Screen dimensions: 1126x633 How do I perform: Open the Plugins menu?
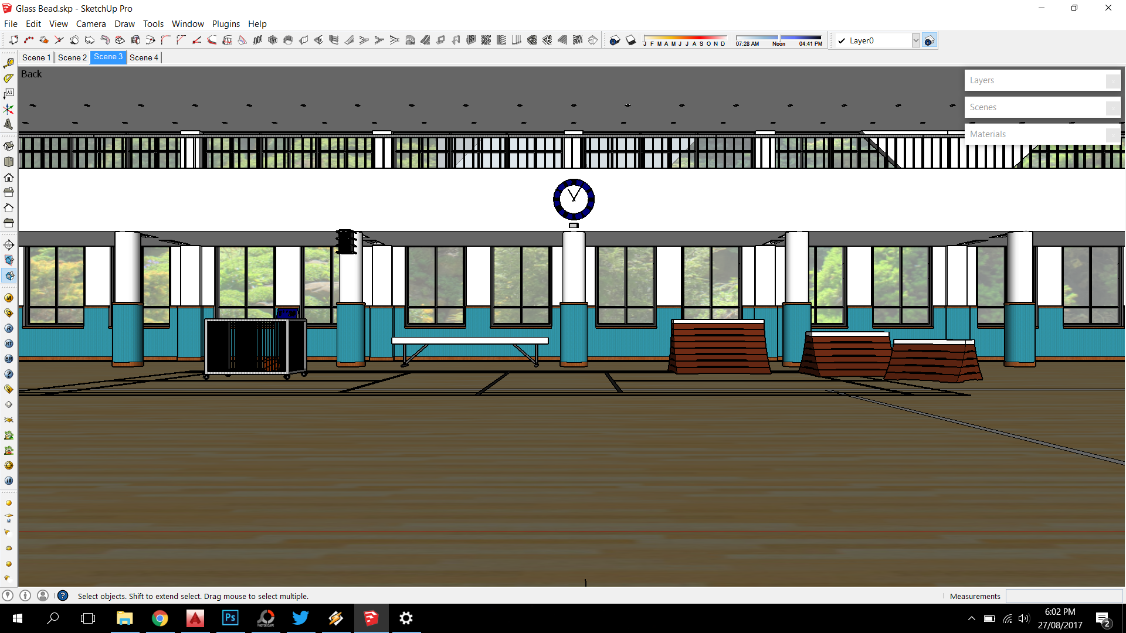[226, 23]
